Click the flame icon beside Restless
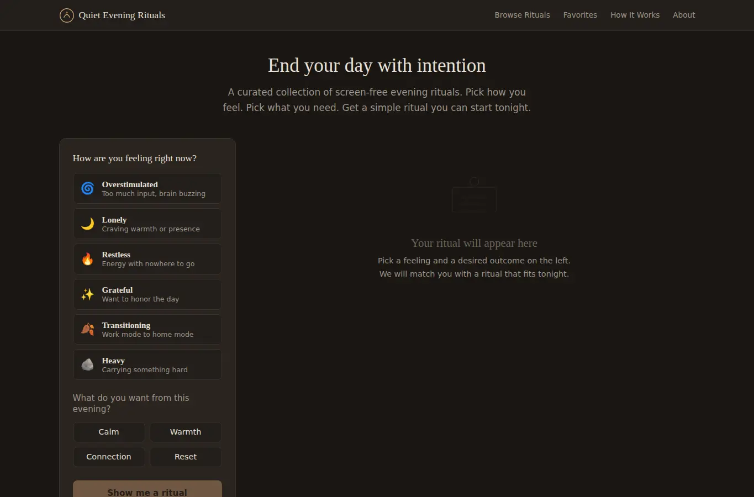This screenshot has height=497, width=754. pos(88,259)
